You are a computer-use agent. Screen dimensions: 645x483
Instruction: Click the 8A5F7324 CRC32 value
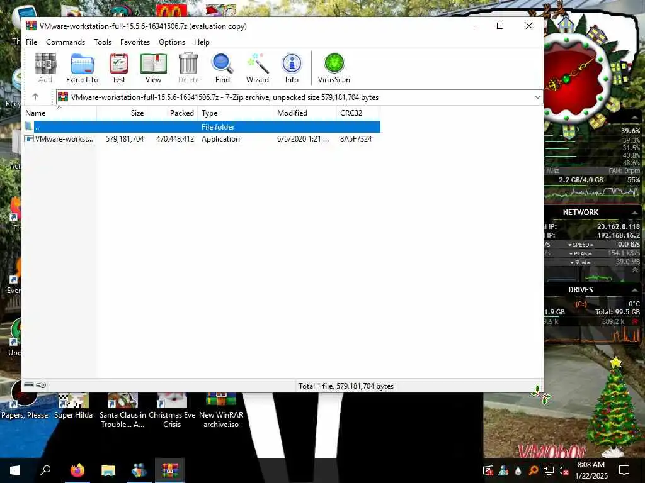tap(356, 139)
